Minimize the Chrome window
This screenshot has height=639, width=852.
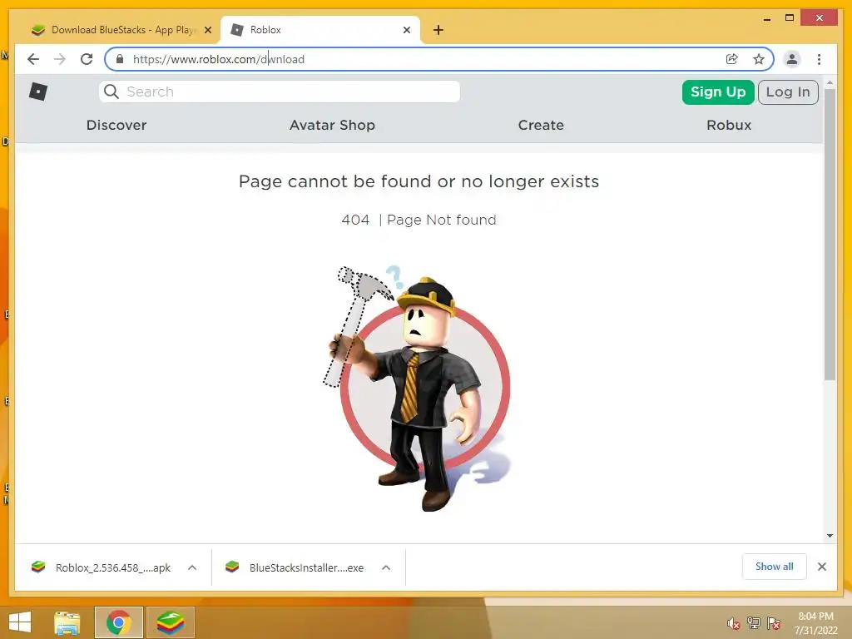point(766,19)
